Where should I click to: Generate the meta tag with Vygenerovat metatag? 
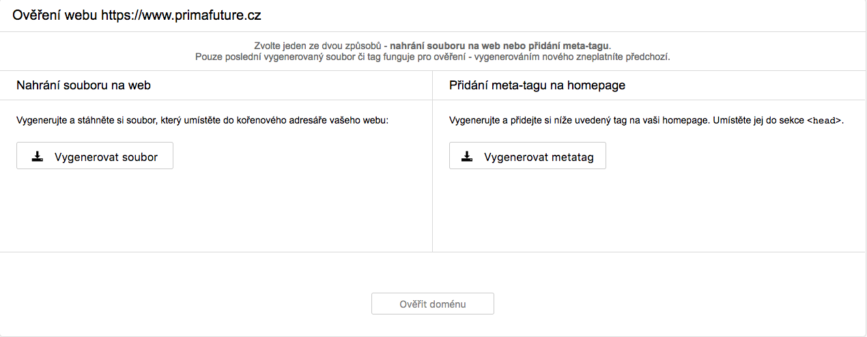point(528,156)
